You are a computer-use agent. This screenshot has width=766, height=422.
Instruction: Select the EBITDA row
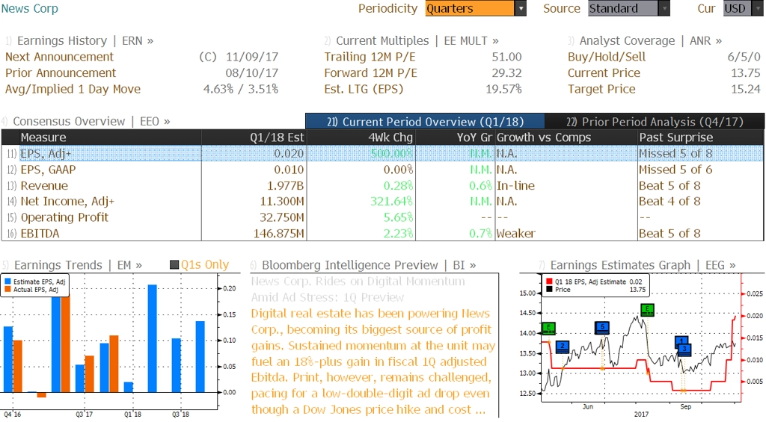point(382,233)
